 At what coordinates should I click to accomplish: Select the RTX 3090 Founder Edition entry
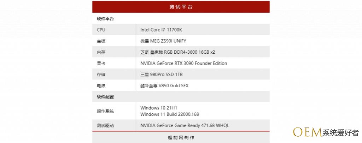click(x=183, y=64)
